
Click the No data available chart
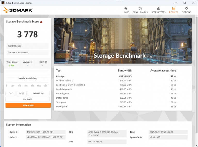[x=28, y=78]
